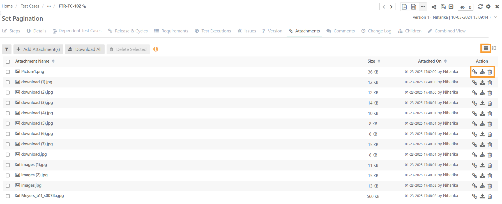Open the Comments tab
The height and width of the screenshot is (204, 502).
[340, 31]
